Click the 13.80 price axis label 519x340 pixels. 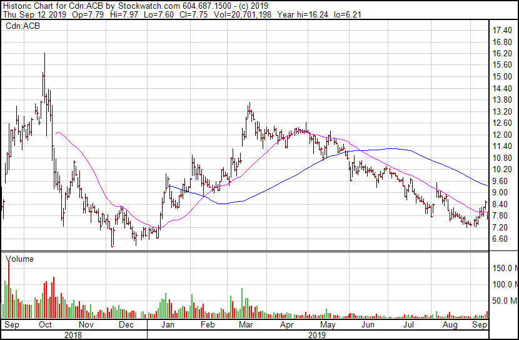502,100
